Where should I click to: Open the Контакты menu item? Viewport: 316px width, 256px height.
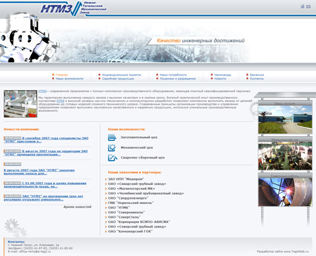click(257, 78)
